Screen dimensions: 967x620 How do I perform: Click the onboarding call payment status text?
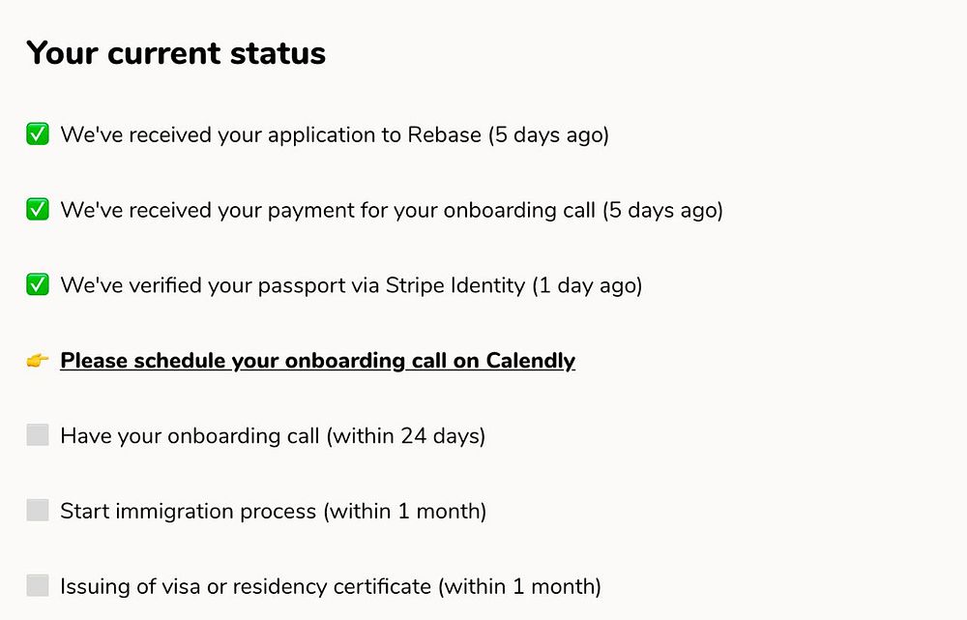click(x=391, y=209)
